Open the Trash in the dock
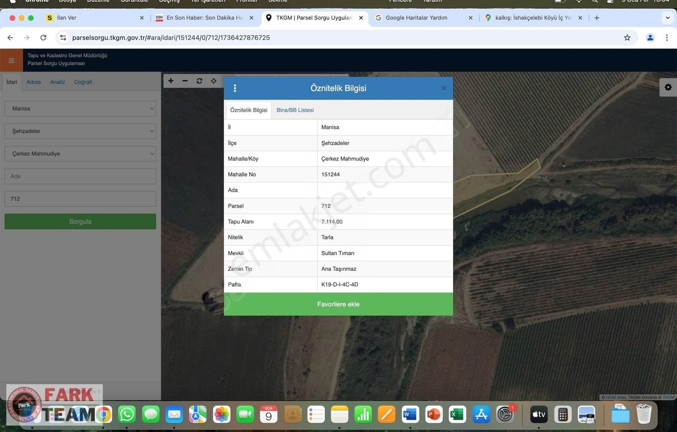Viewport: 677px width, 432px height. (x=644, y=414)
